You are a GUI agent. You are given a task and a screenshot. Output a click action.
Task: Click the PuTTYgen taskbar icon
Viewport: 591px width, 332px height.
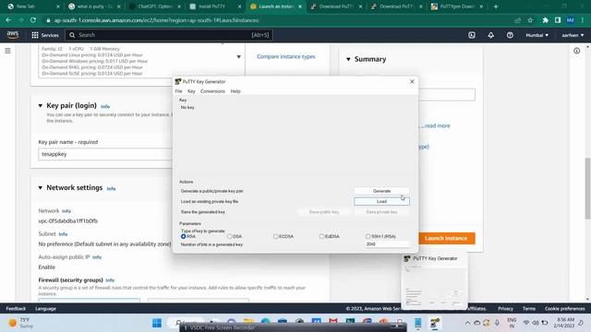[435, 323]
